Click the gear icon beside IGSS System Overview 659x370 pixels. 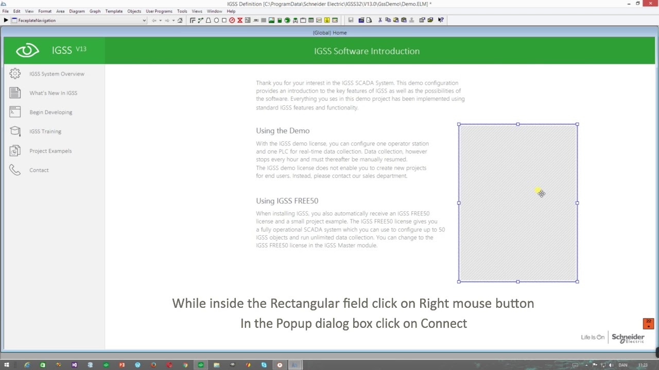point(15,73)
